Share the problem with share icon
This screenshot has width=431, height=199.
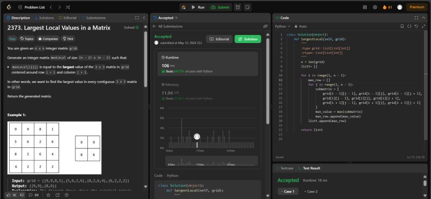pos(57,195)
